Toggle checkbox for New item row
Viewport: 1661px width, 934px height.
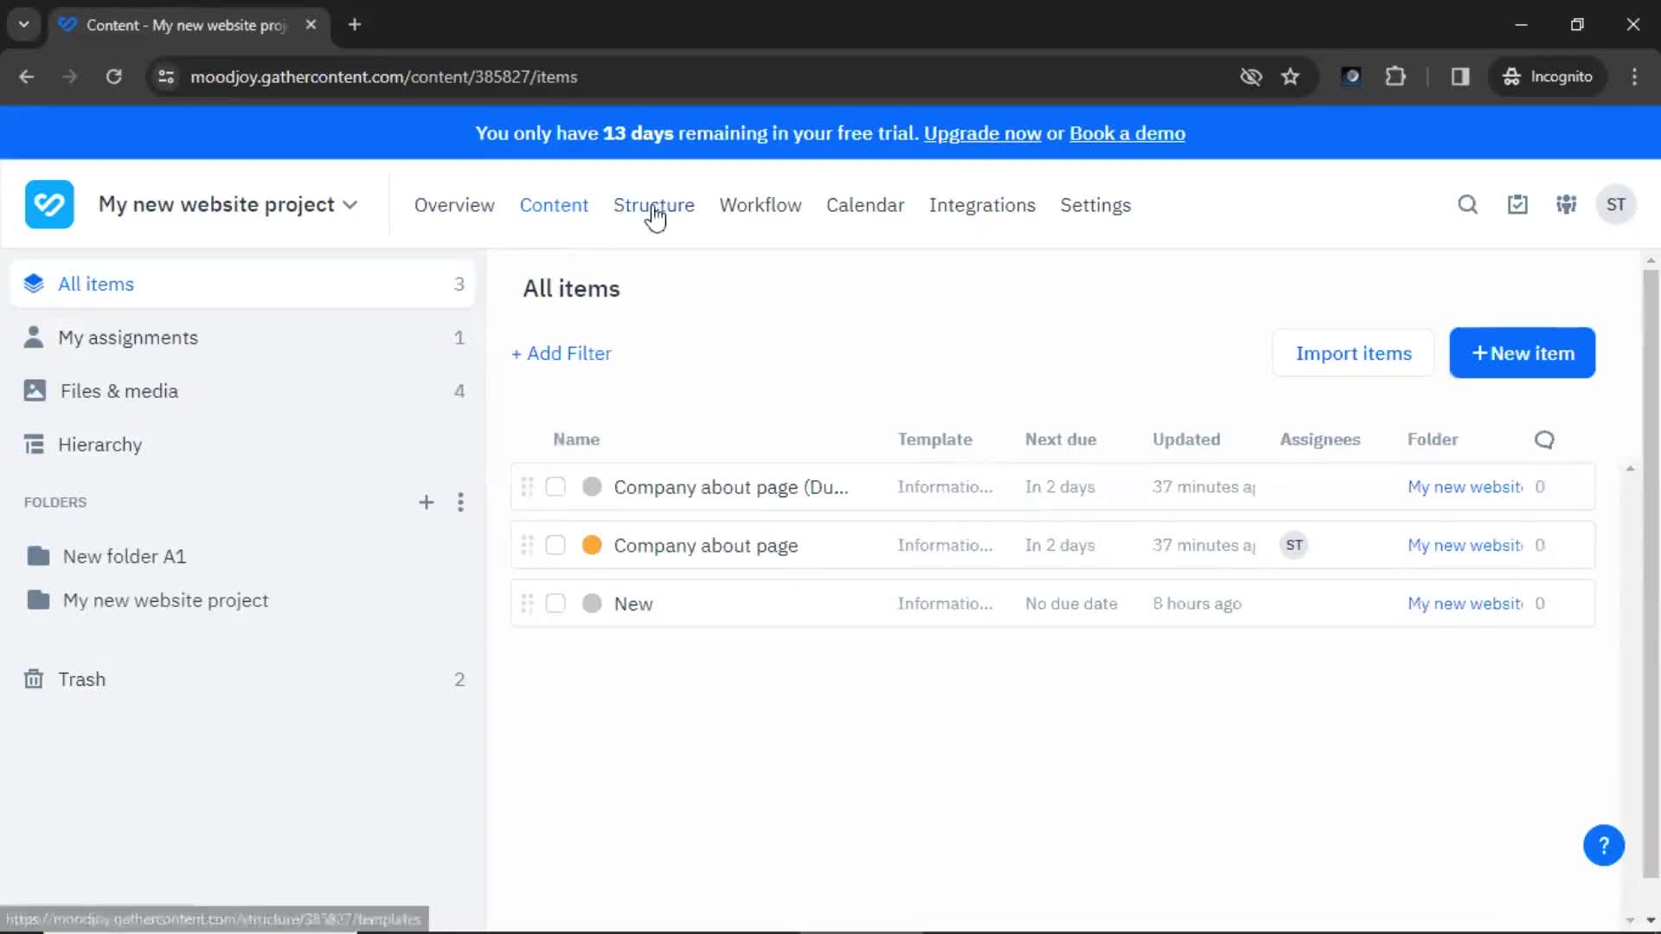pyautogui.click(x=555, y=602)
